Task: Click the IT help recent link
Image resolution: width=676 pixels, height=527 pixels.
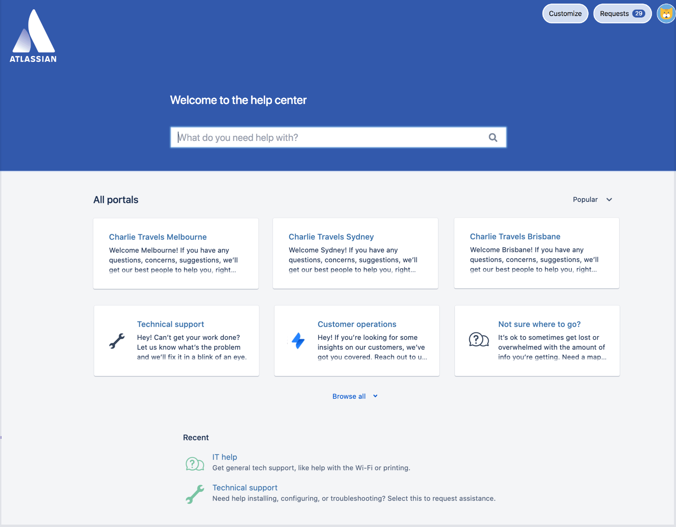Action: [x=225, y=457]
